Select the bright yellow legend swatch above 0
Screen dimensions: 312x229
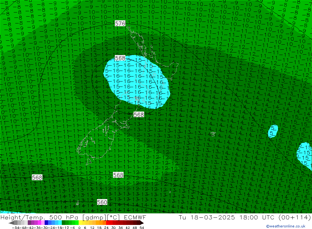[80, 223]
